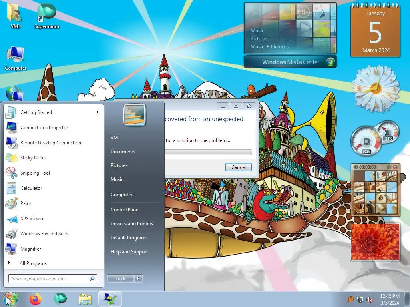Expand All Programs list
410x307 pixels.
tap(33, 263)
